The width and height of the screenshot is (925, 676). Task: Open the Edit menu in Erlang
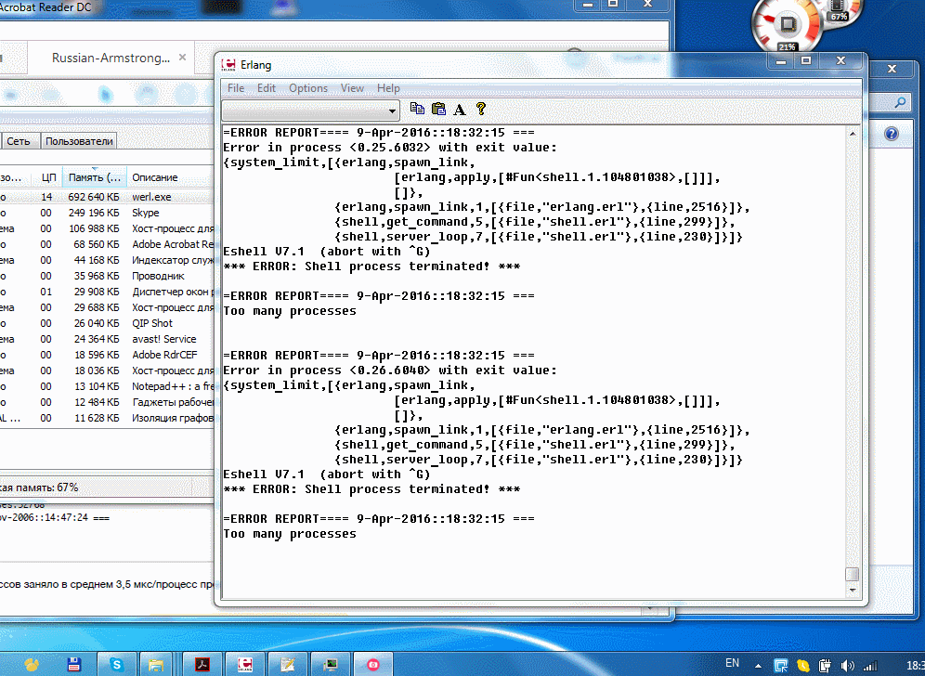coord(267,88)
